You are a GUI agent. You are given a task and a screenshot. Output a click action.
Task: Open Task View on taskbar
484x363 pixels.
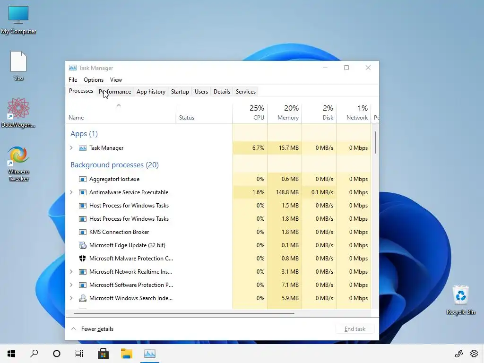[x=79, y=354]
